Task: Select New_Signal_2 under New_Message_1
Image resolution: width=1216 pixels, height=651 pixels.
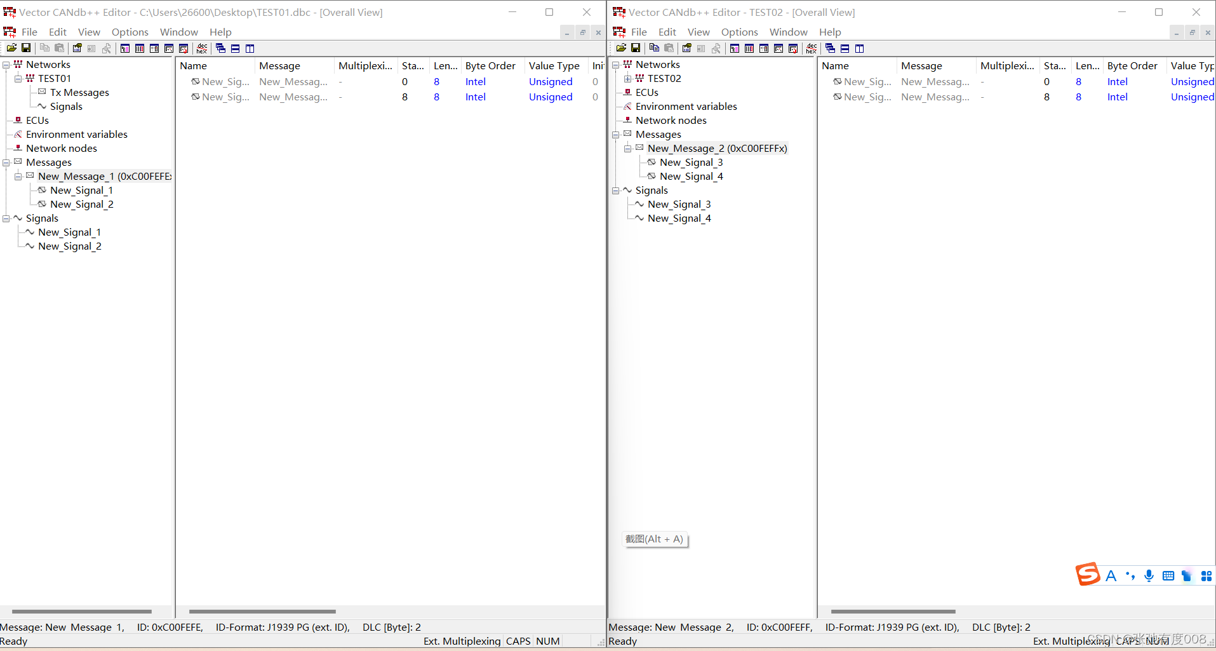Action: [82, 205]
